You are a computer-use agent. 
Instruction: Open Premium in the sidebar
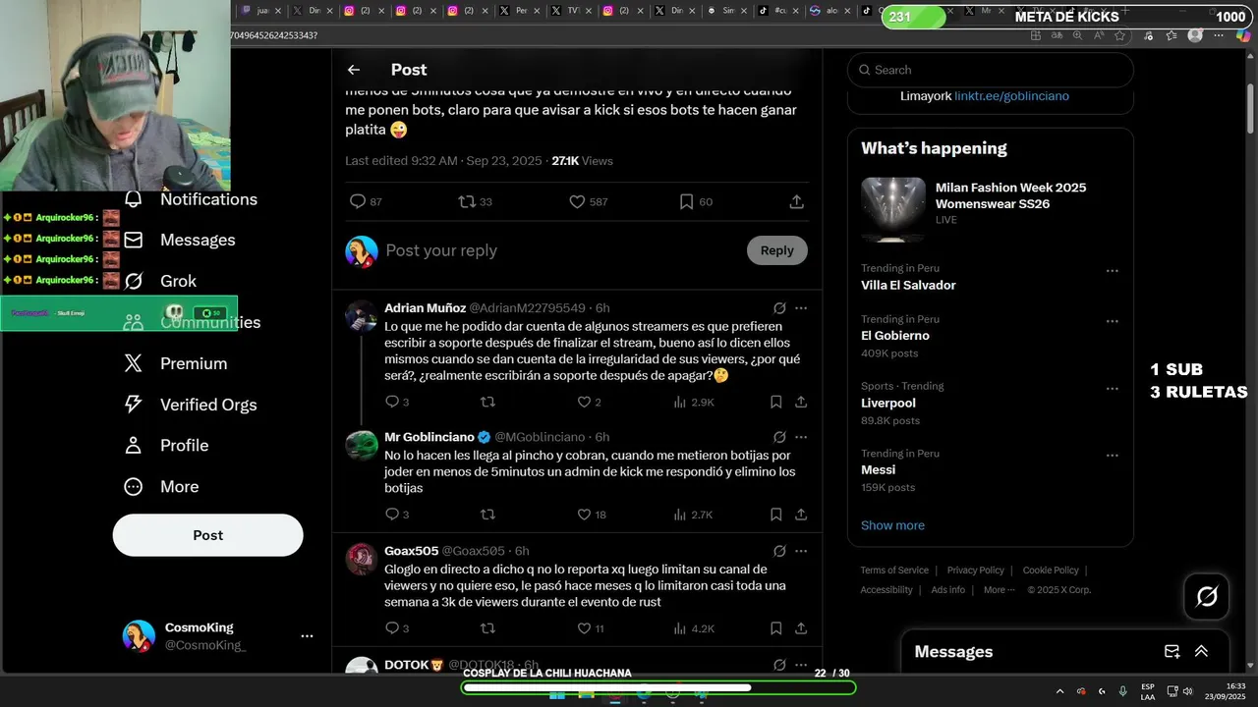(x=175, y=363)
